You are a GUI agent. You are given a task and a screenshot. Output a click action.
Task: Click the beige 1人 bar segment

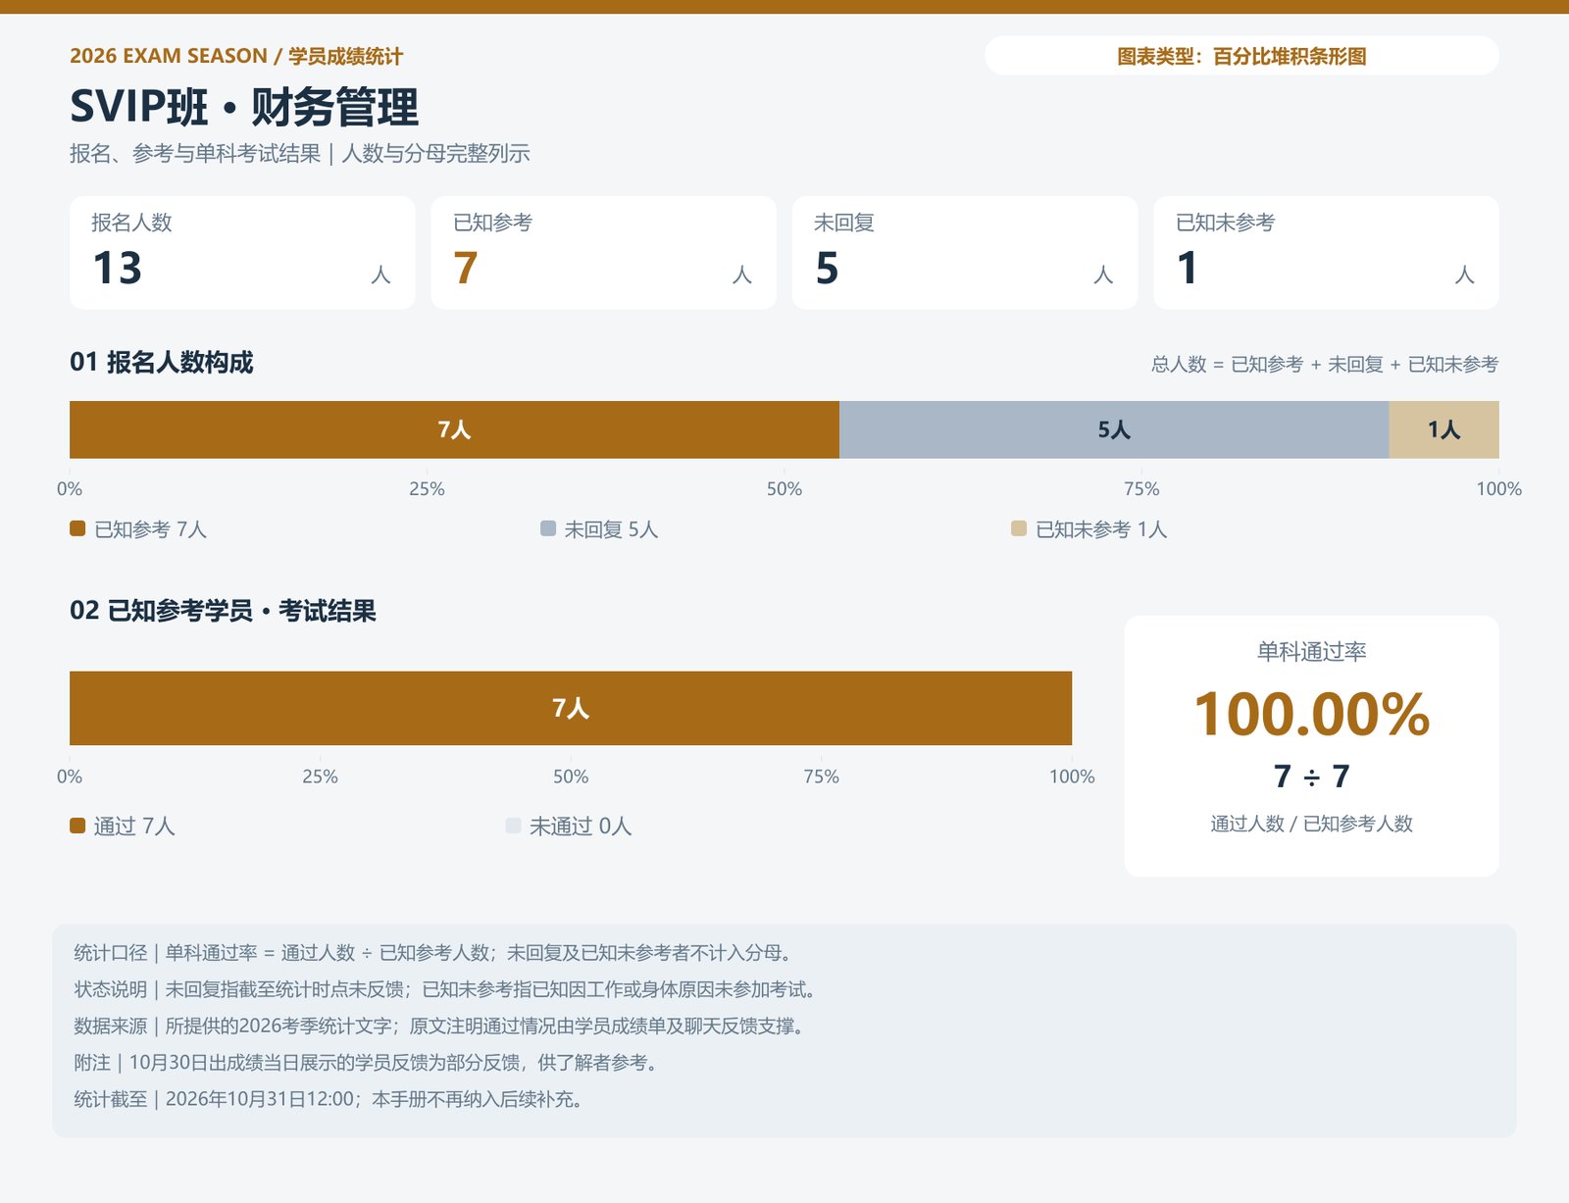(1443, 429)
